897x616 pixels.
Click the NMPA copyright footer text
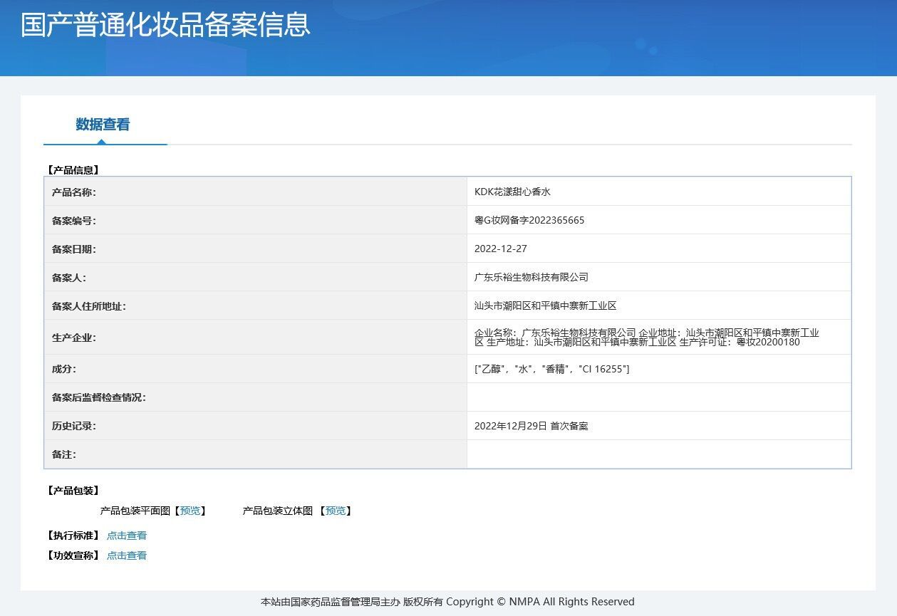[x=447, y=602]
